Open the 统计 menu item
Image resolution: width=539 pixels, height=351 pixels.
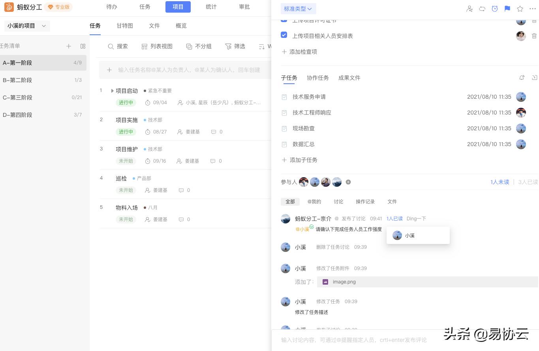pos(211,7)
